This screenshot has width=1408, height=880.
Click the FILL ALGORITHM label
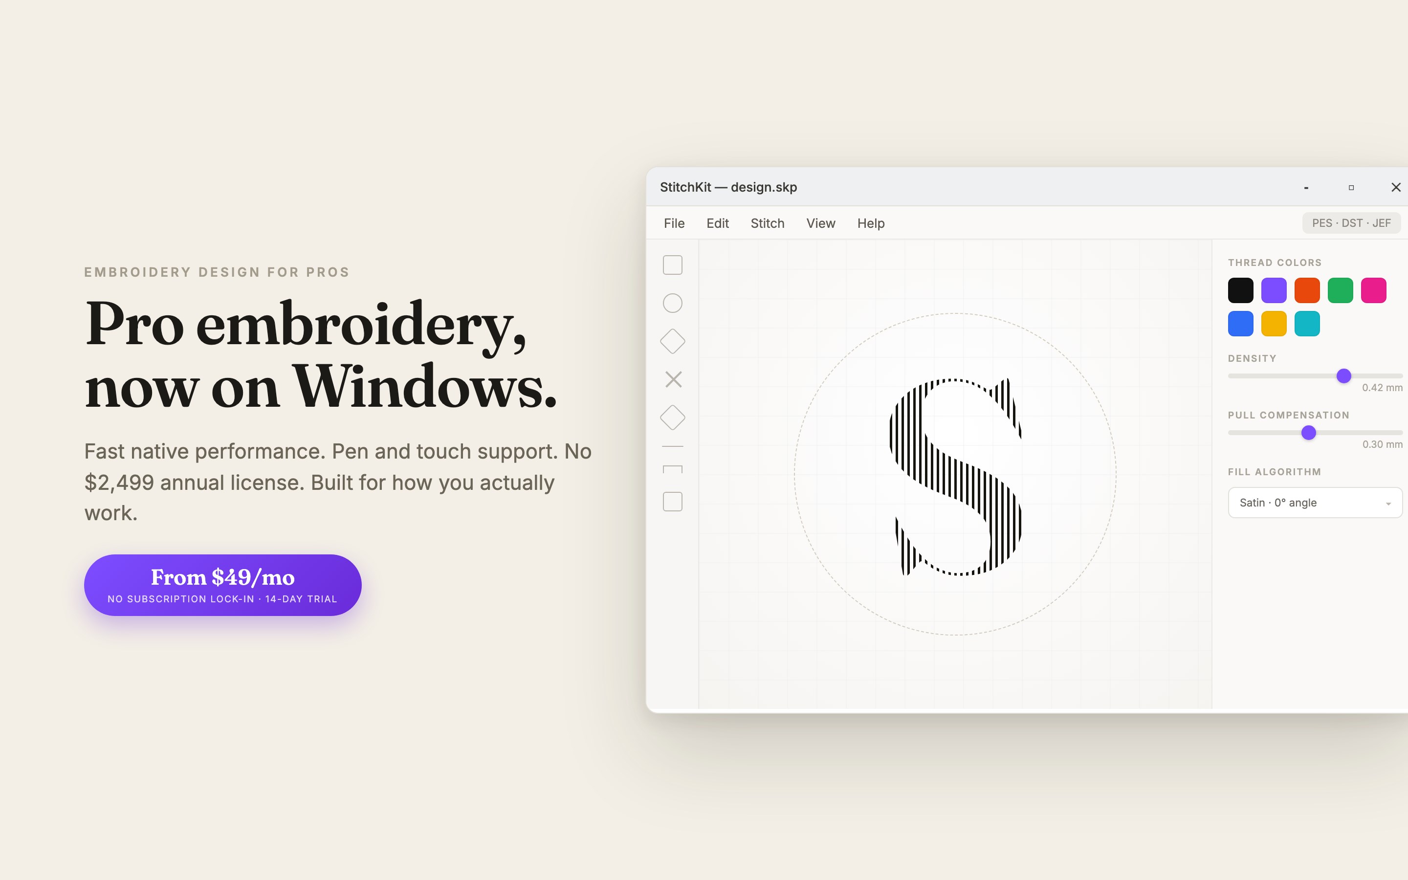1274,472
